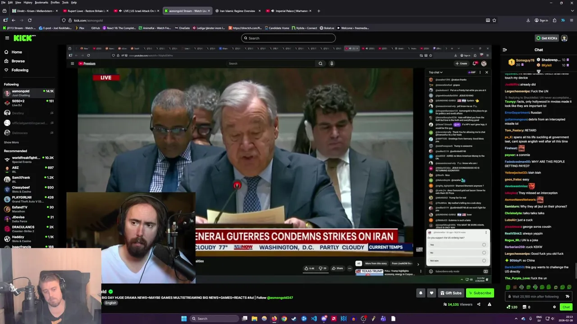Click the English language tag
Screen dimensions: 577x324
pos(110,303)
